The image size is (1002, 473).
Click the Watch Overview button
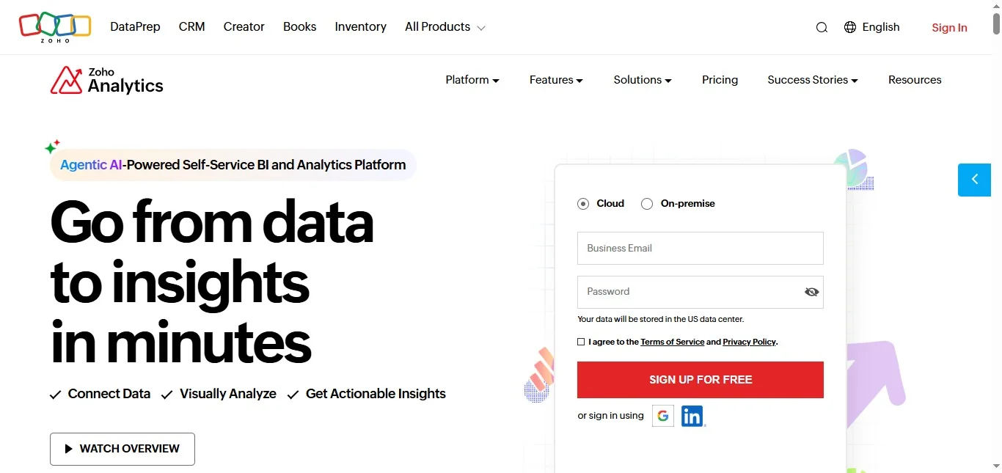122,449
